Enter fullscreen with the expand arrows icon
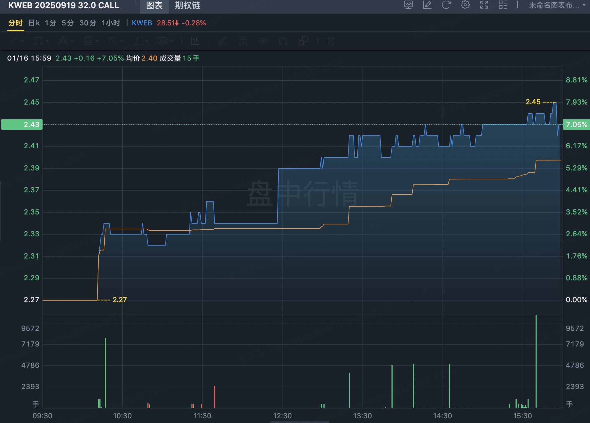Image resolution: width=590 pixels, height=423 pixels. [484, 5]
